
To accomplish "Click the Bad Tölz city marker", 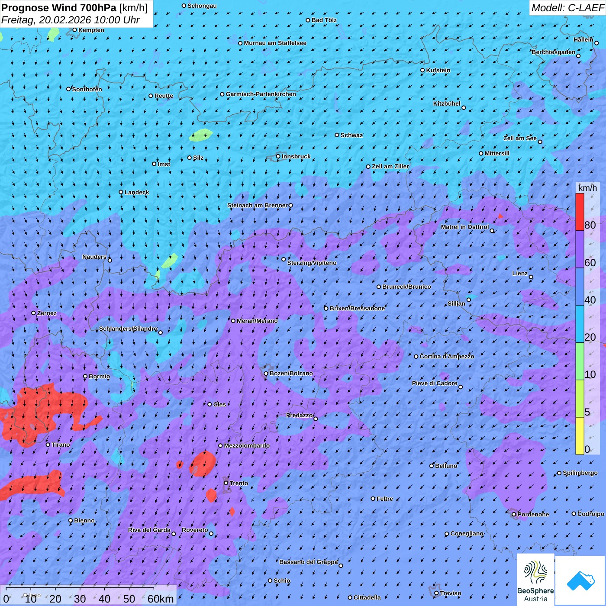I will coord(308,20).
